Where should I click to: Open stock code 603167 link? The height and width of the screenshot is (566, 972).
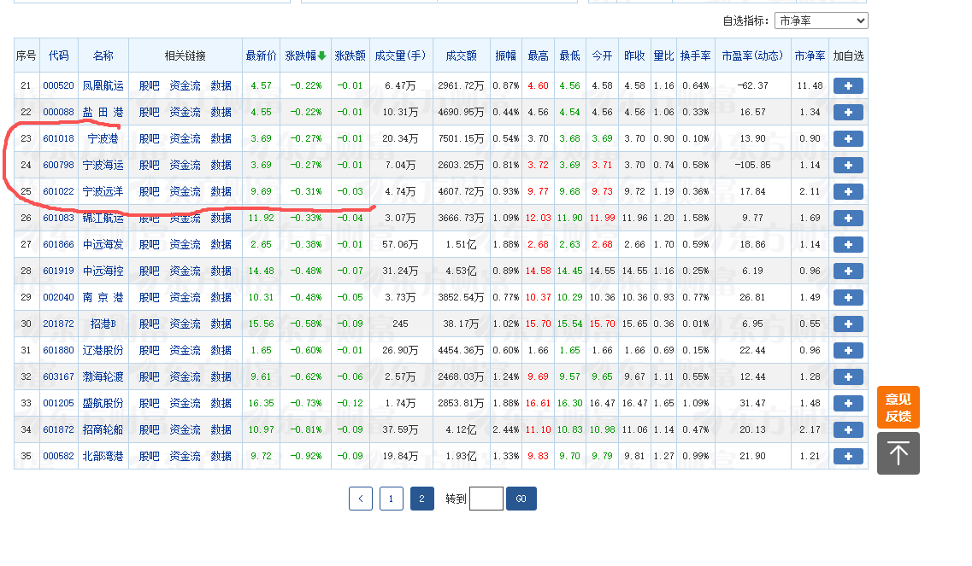tap(58, 376)
